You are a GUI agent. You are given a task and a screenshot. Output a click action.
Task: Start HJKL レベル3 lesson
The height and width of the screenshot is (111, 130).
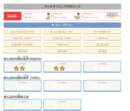pos(102,86)
